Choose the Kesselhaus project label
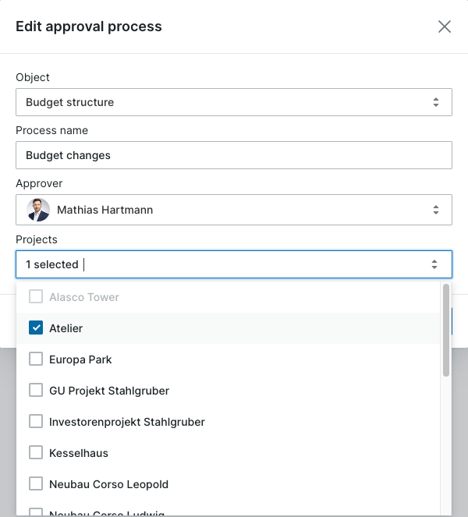Screen dimensions: 468x517 point(79,453)
